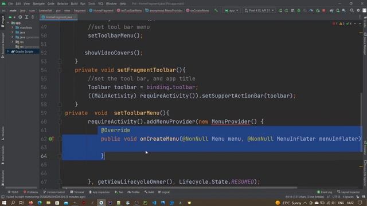Collapse the app module tree node
Viewport: 367px width, 206px height.
pyautogui.click(x=9, y=23)
